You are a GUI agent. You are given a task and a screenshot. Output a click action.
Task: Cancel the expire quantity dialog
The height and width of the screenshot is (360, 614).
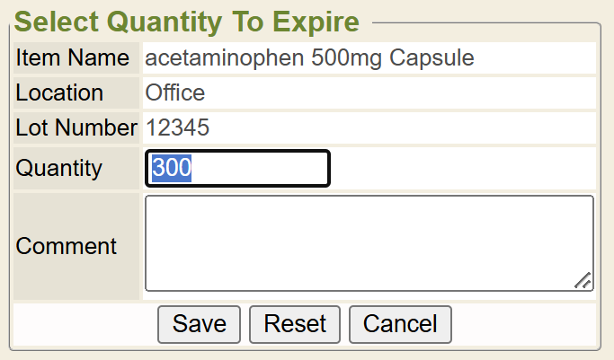point(400,324)
